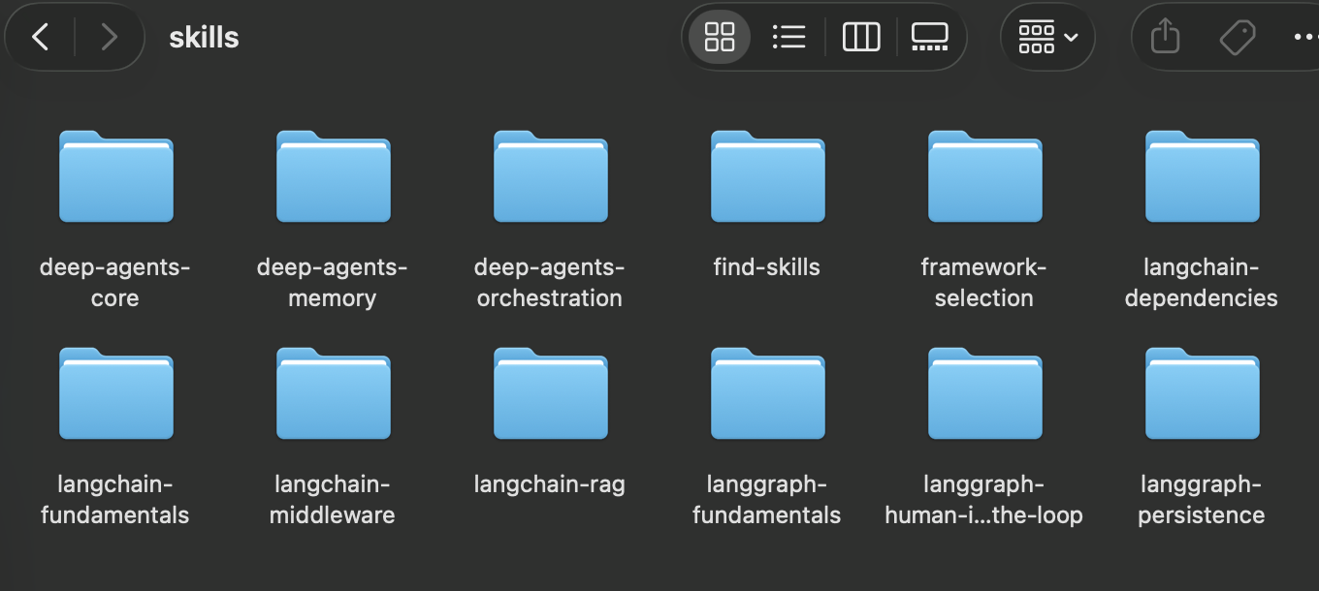The height and width of the screenshot is (591, 1319).
Task: Click the langgraph-human-i…the-loop name label
Action: point(984,500)
